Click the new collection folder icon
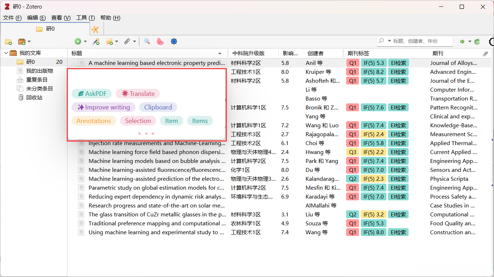 tap(8, 42)
